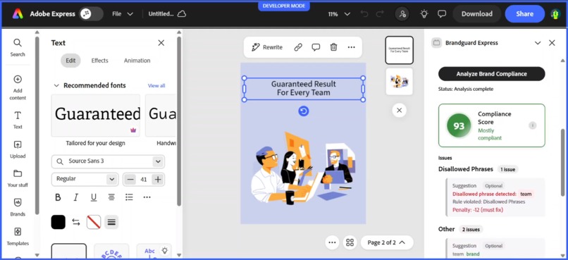Open Your stuff folder in sidebar
568x260 pixels.
[x=18, y=178]
